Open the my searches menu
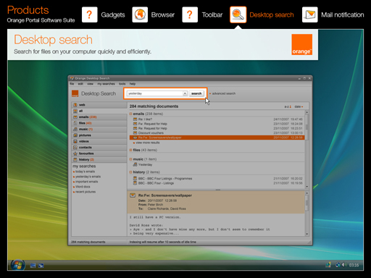Image resolution: width=371 pixels, height=278 pixels. coord(106,84)
